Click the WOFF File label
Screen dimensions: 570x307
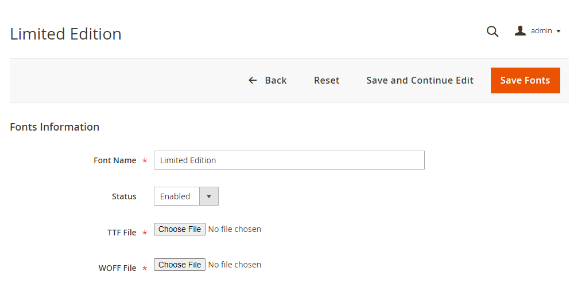[117, 268]
